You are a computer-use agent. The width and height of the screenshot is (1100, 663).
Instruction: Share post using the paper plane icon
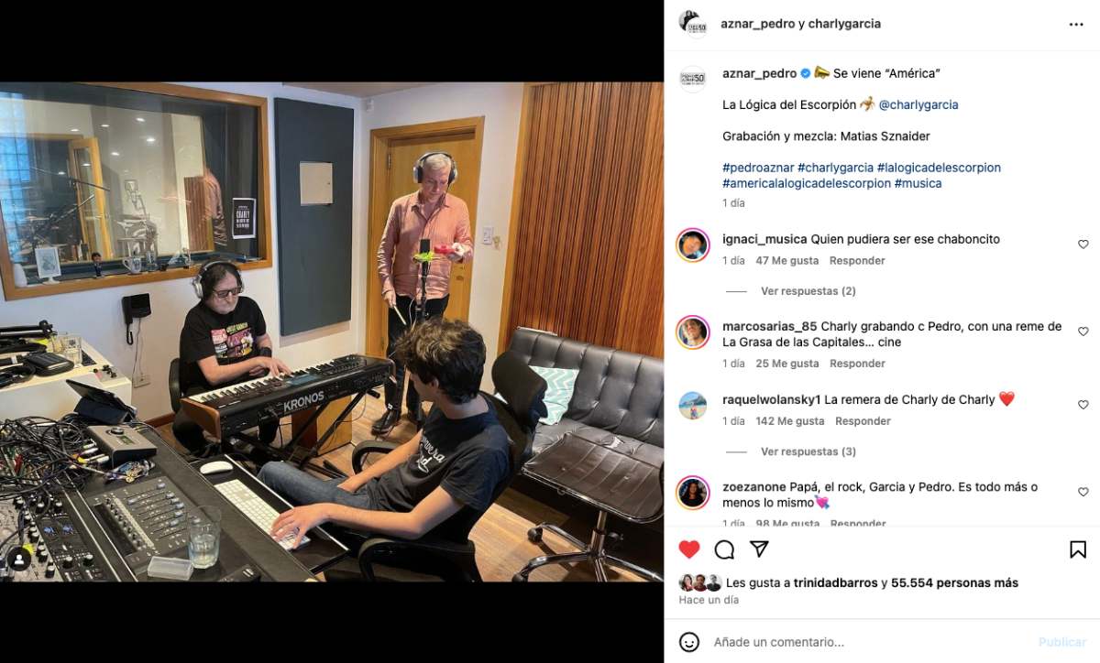pos(759,549)
